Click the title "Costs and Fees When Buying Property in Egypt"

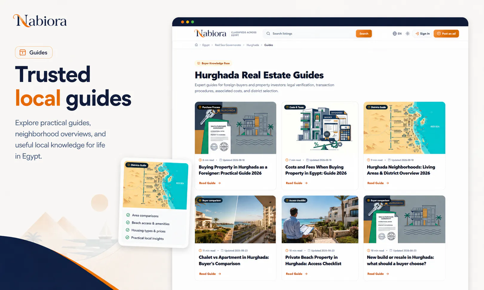click(x=316, y=170)
